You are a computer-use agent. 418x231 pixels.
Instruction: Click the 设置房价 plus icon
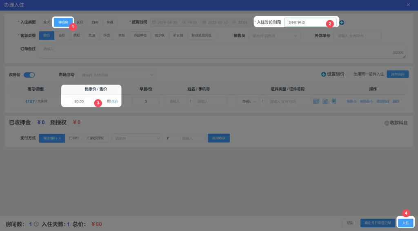coord(323,74)
